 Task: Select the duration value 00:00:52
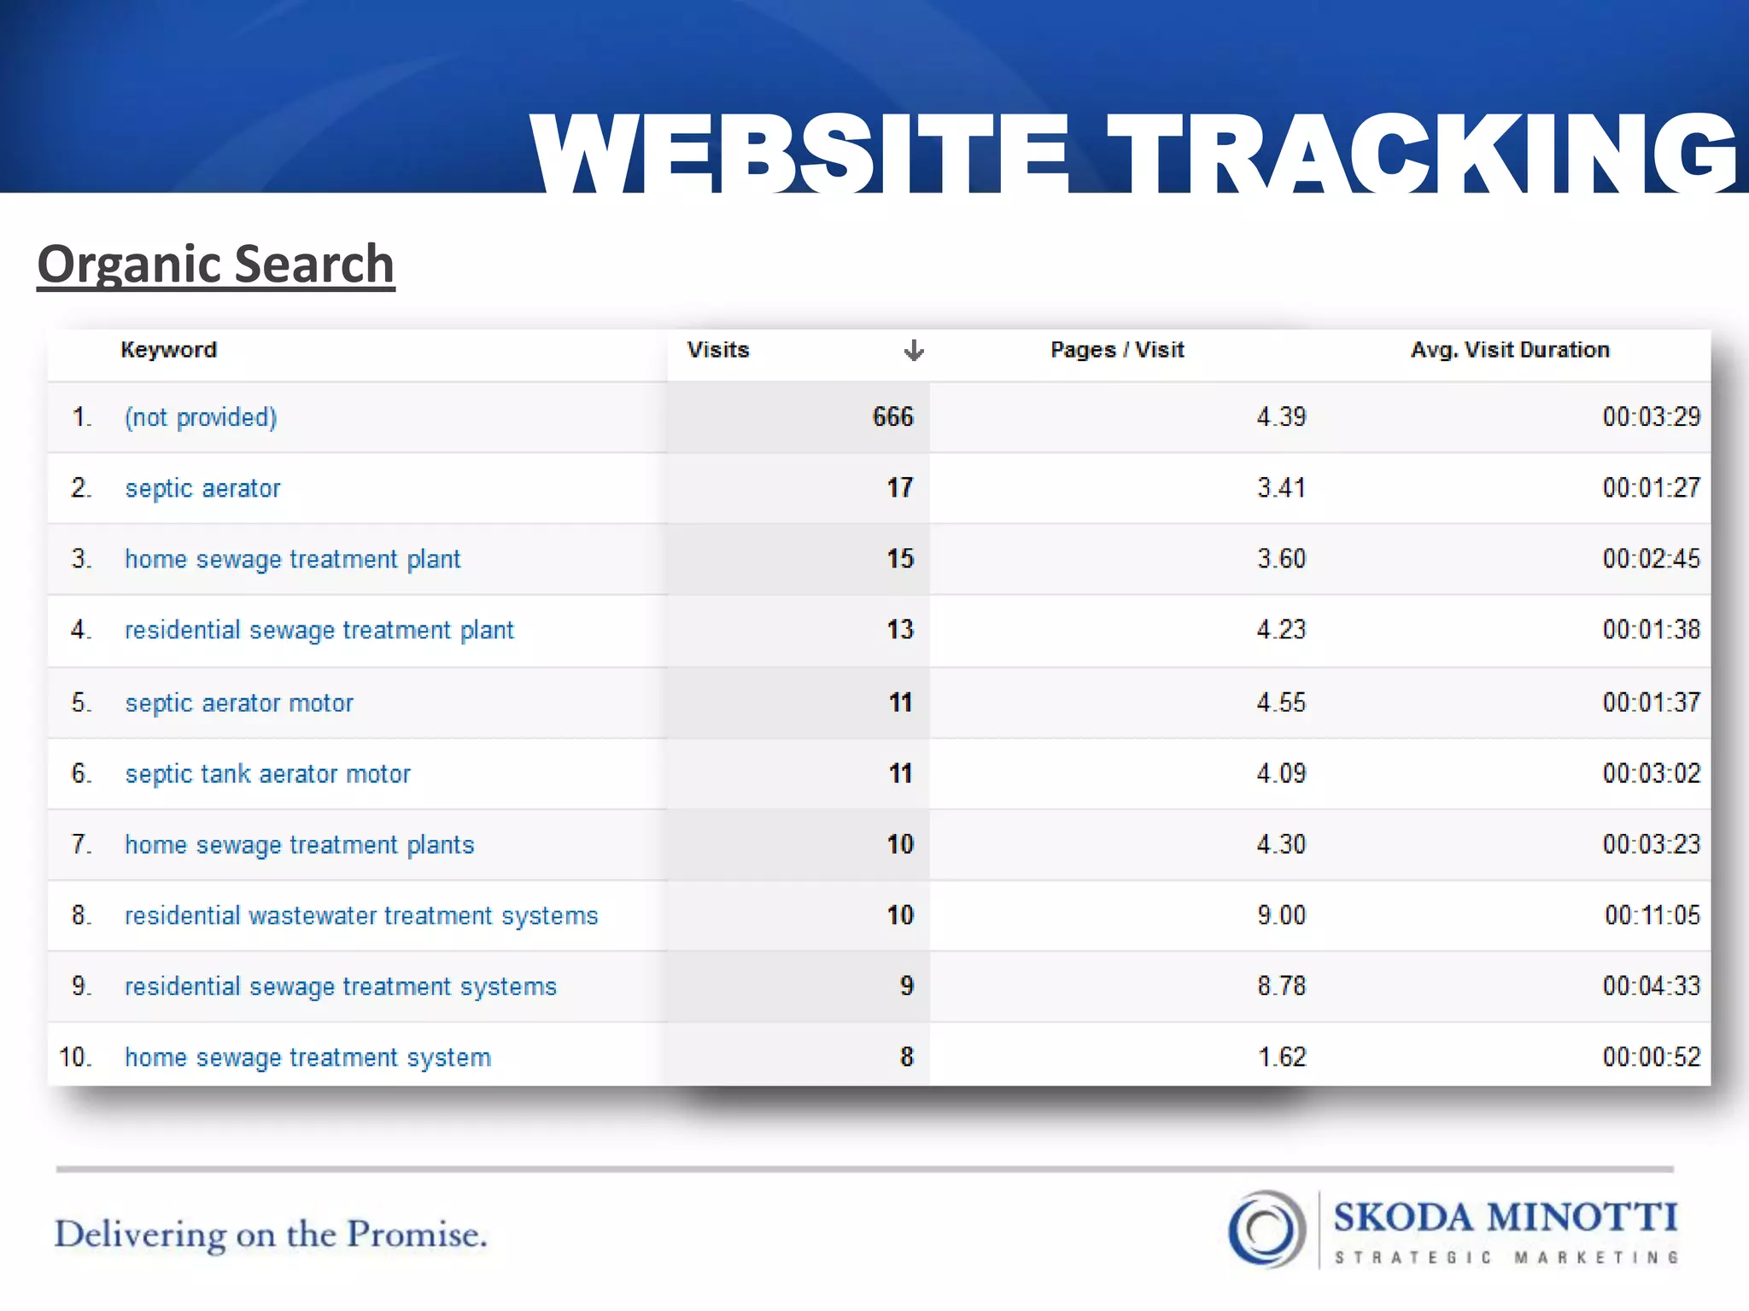pos(1652,1057)
